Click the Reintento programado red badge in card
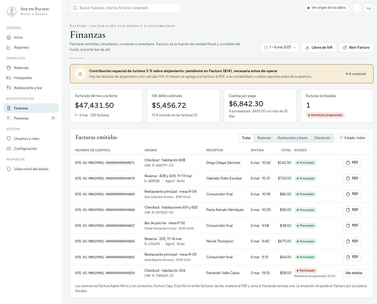The image size is (377, 304). (x=325, y=115)
